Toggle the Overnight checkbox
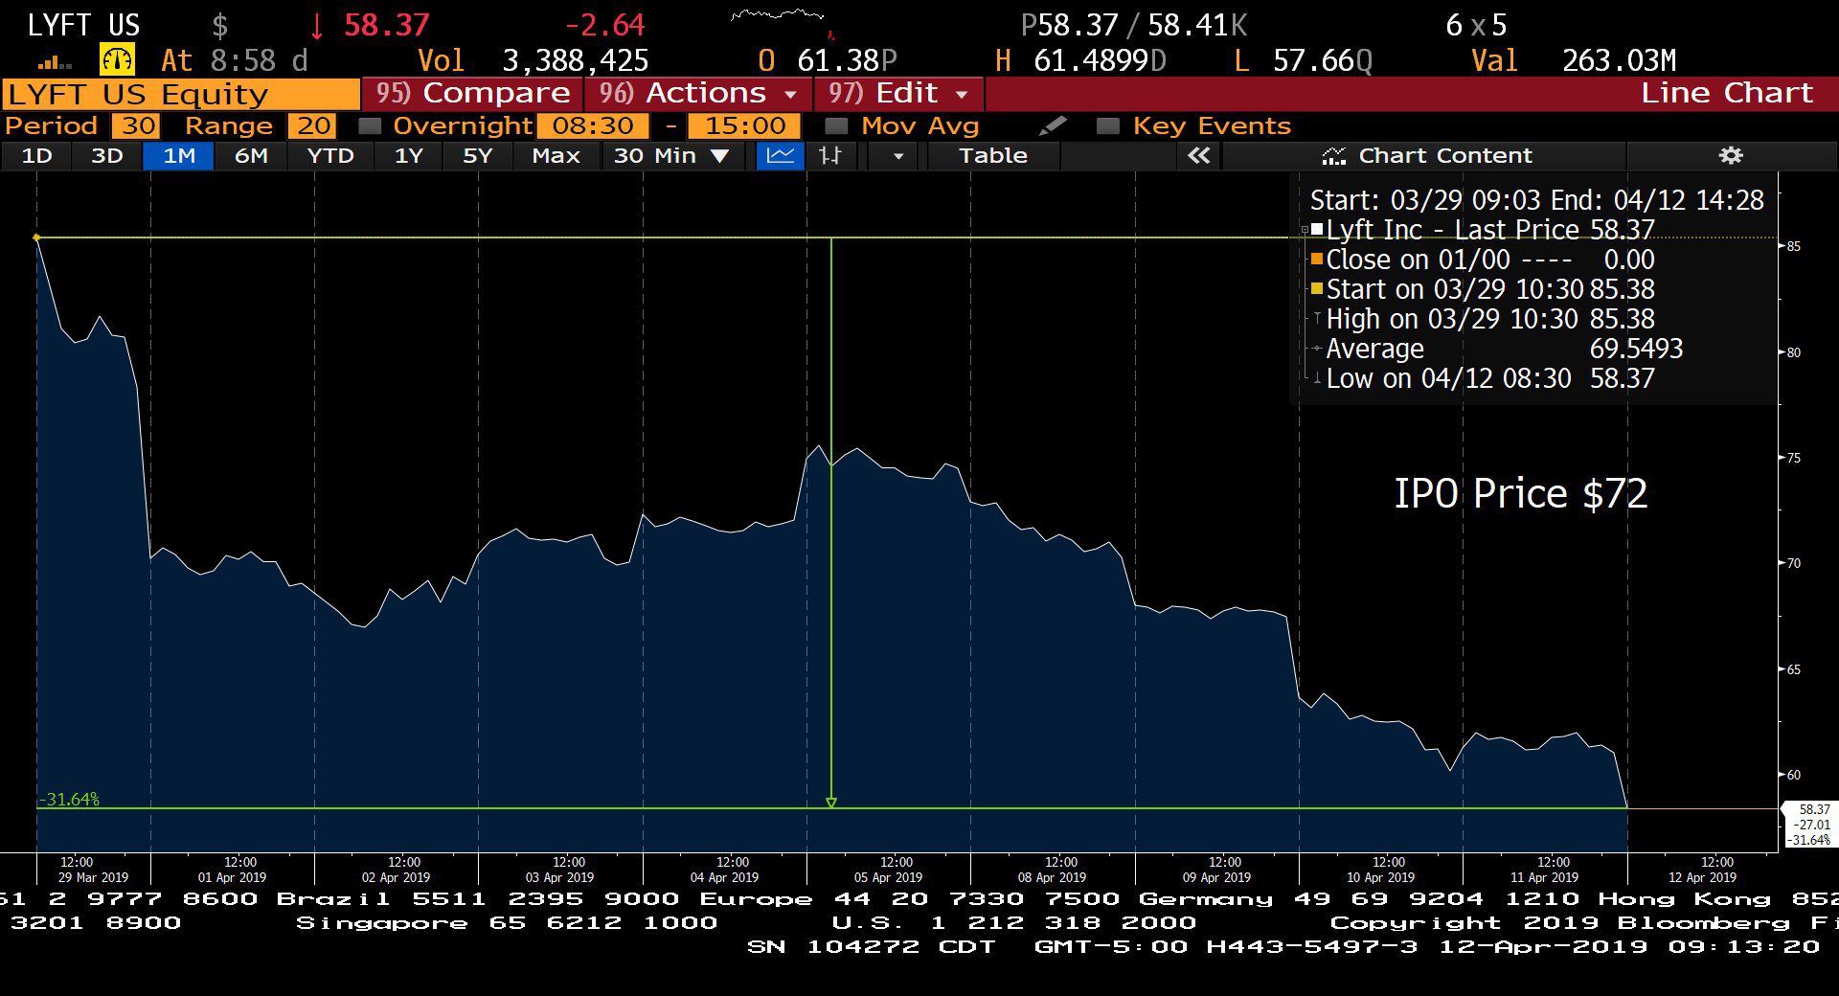 (x=370, y=125)
